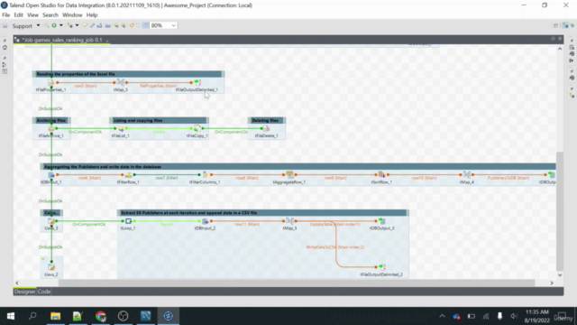
Task: Open the Edit menu
Action: (x=18, y=15)
